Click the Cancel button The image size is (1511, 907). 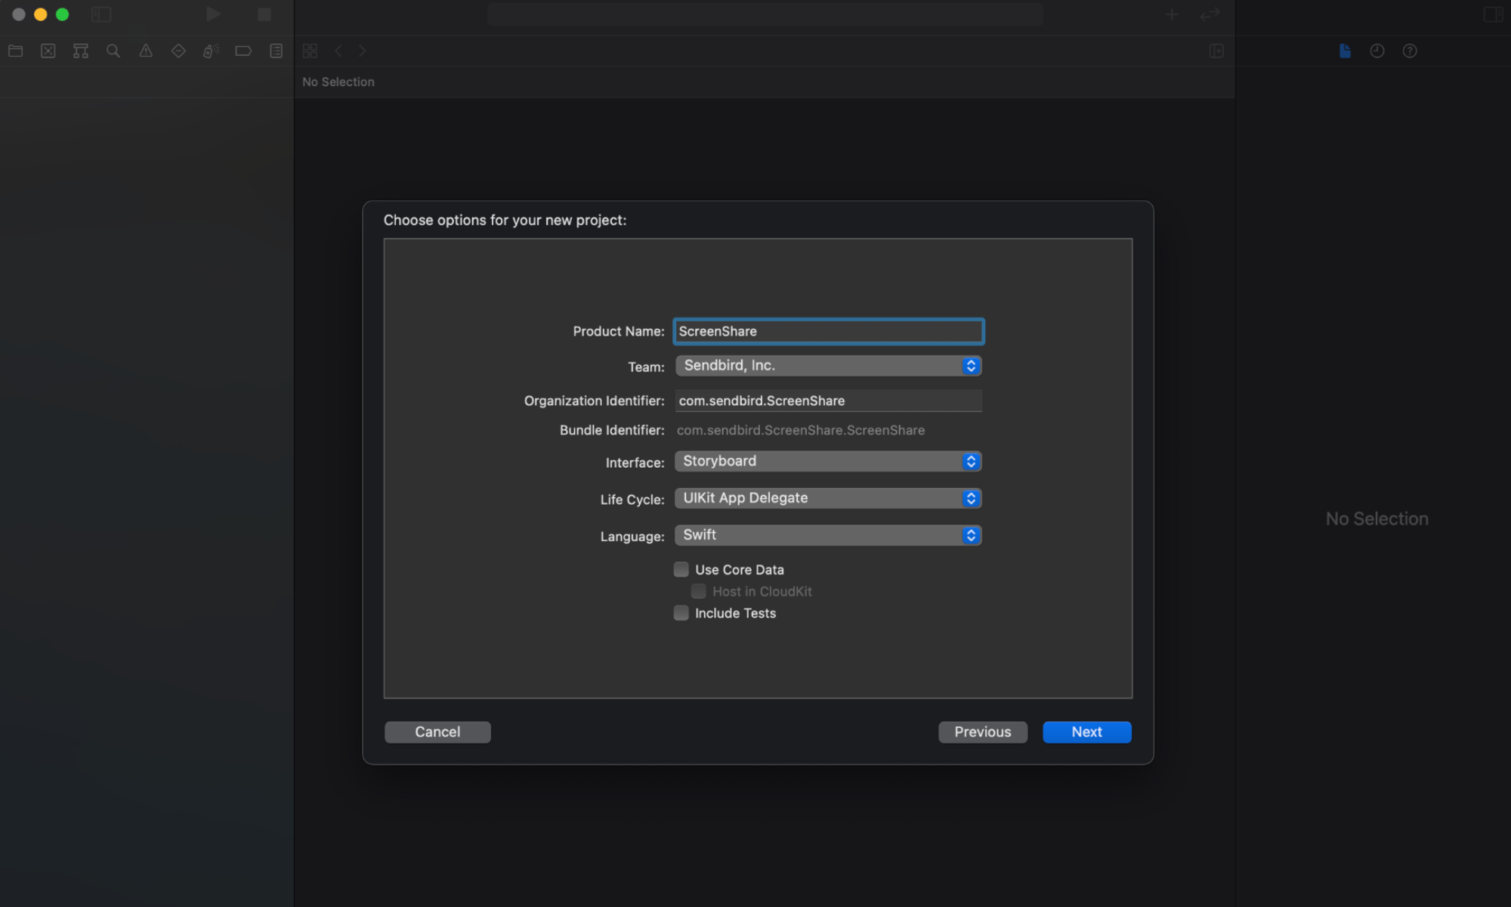[437, 732]
